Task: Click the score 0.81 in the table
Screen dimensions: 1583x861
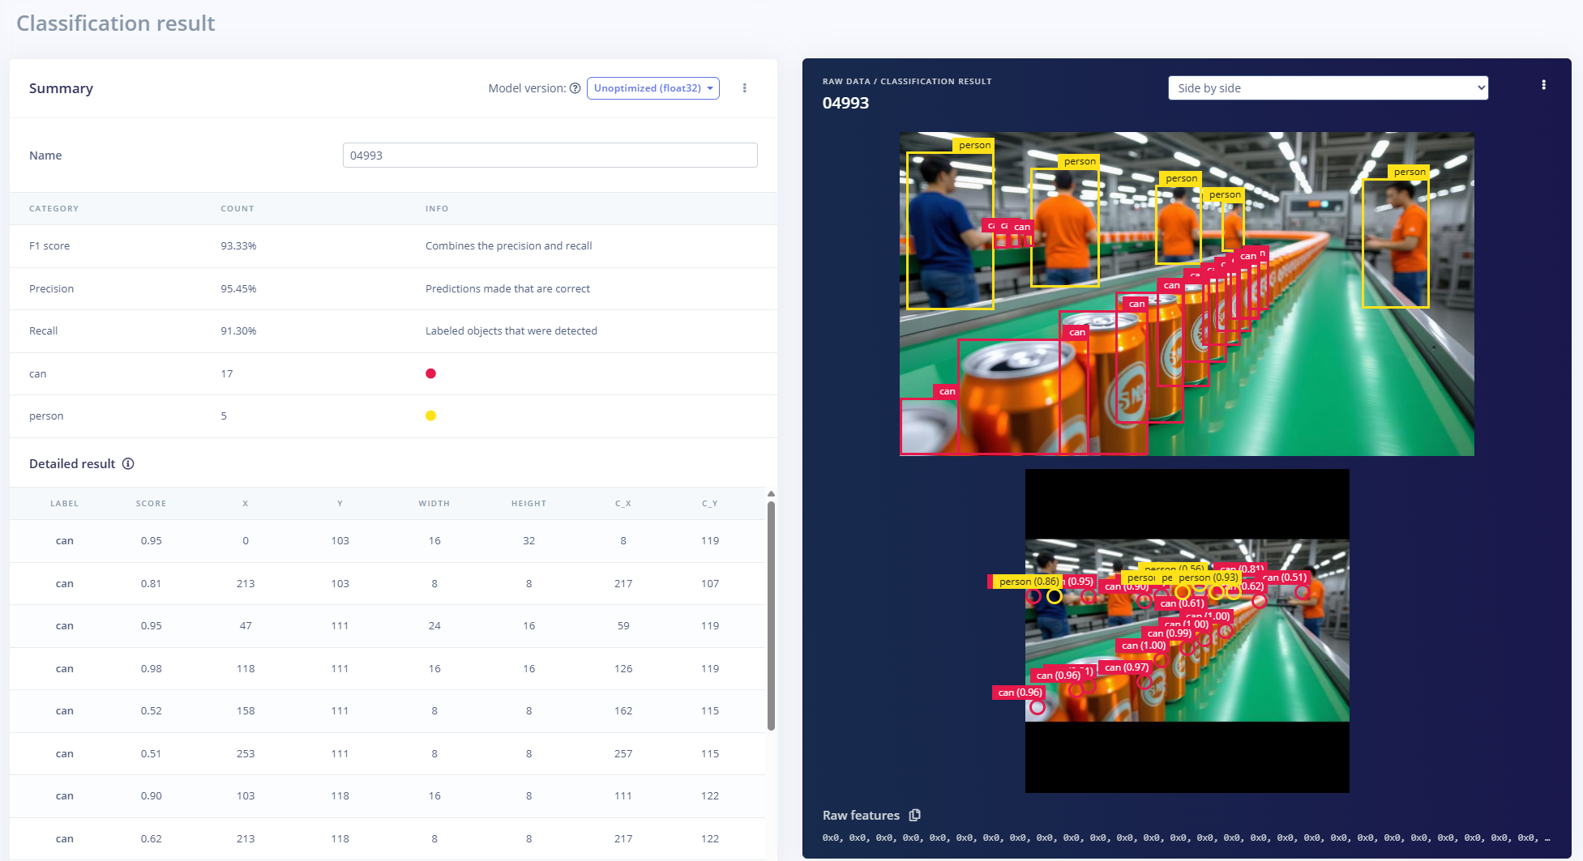Action: (x=151, y=584)
